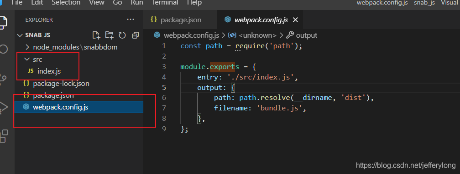Click the 'bundle.js' string on line 7

tap(280, 108)
